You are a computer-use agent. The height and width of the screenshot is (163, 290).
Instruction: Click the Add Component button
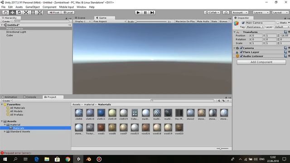[x=261, y=62]
